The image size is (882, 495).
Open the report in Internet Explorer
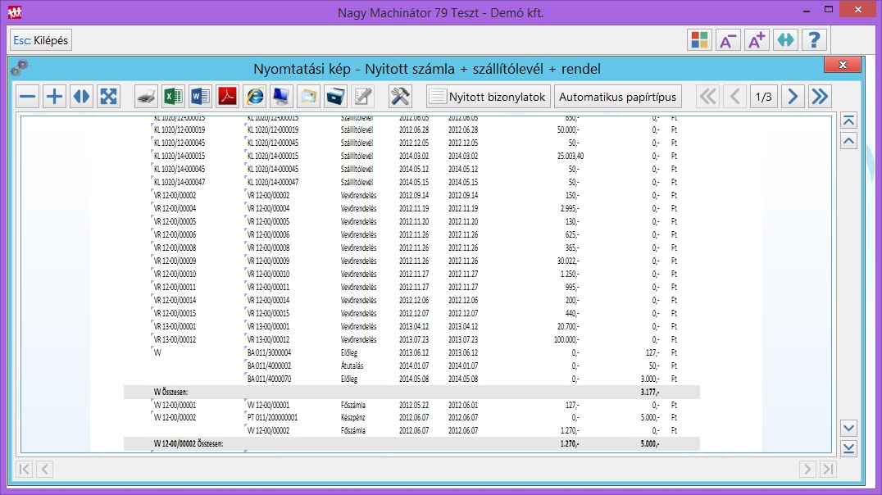pyautogui.click(x=255, y=97)
